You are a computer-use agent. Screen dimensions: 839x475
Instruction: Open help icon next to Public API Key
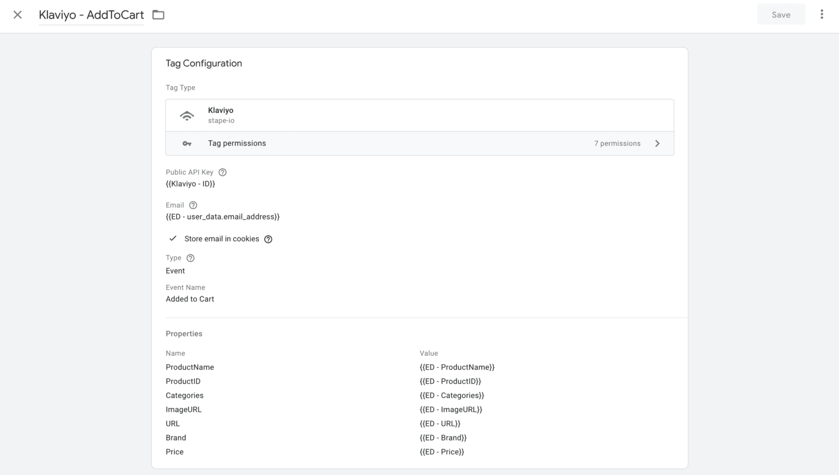point(222,172)
